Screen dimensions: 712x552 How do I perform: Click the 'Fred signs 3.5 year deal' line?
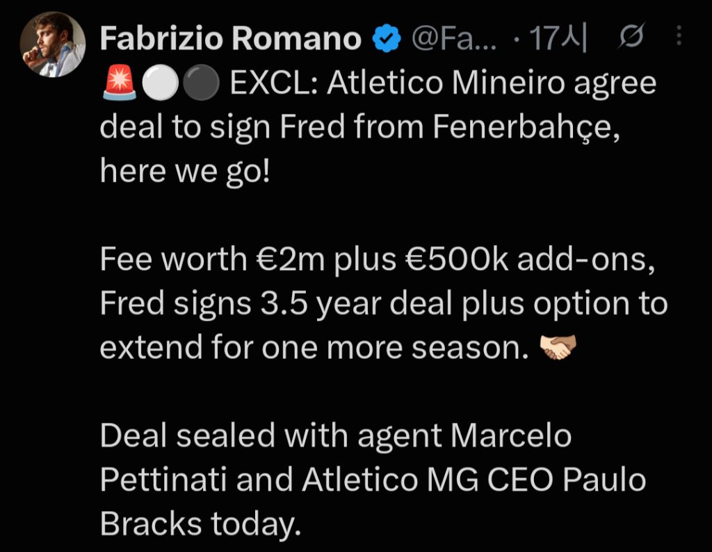click(384, 304)
